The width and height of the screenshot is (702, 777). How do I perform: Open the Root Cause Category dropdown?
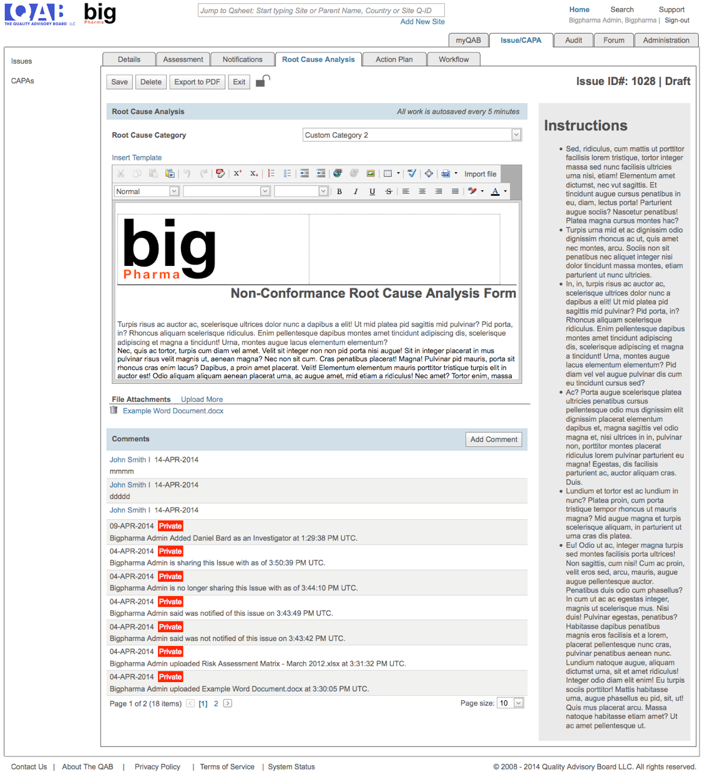pyautogui.click(x=516, y=135)
